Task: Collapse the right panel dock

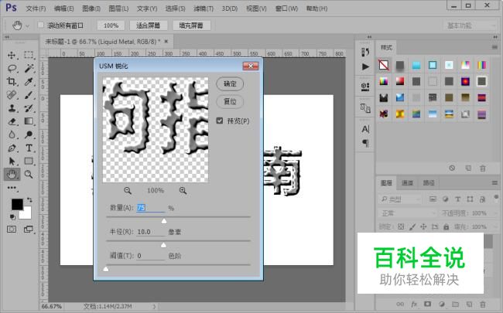Action: pyautogui.click(x=495, y=37)
